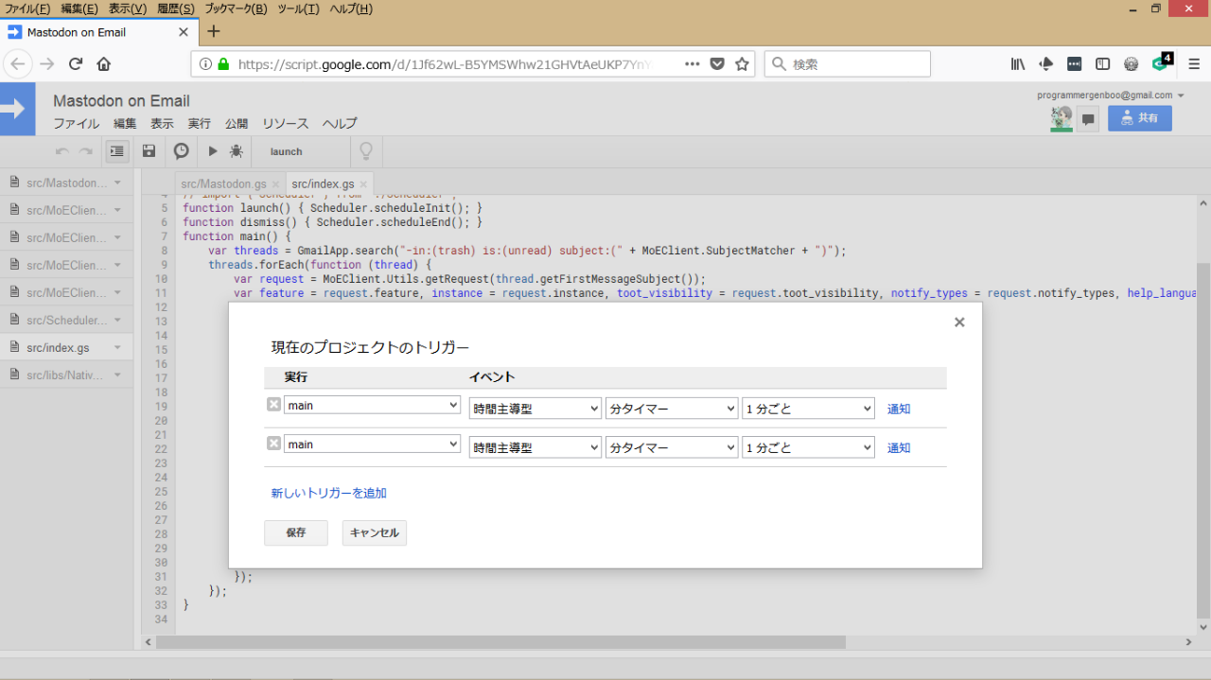Click the save (floppy disk) toolbar icon
This screenshot has height=680, width=1211.
point(149,151)
